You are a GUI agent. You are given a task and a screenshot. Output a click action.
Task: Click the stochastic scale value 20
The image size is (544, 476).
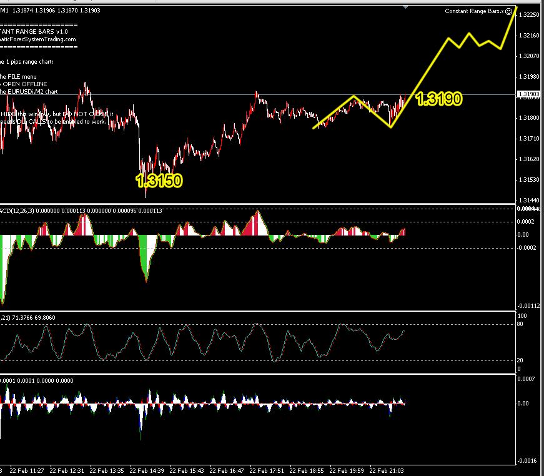(x=520, y=360)
